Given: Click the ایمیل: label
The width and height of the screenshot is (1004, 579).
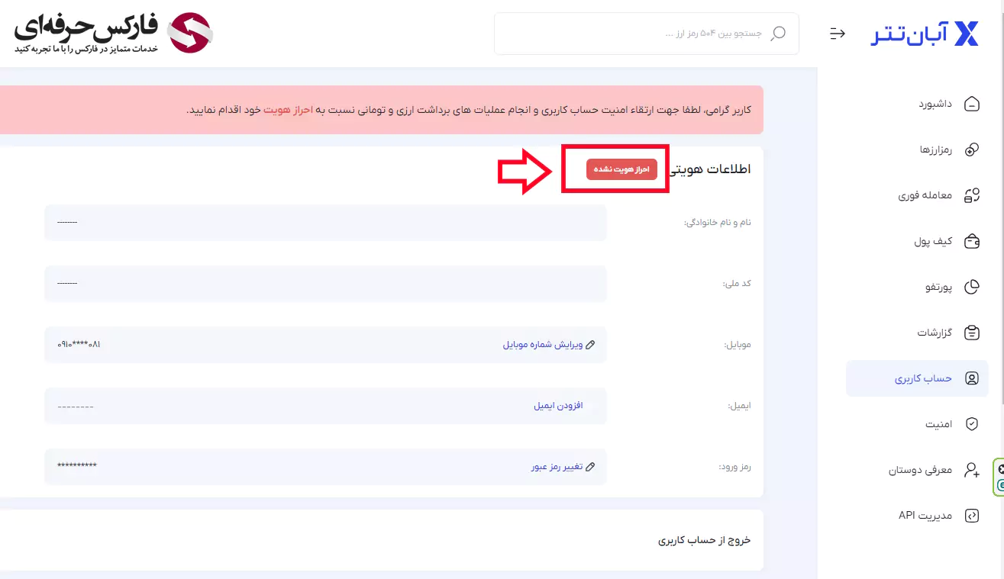Looking at the screenshot, I should click(x=740, y=406).
